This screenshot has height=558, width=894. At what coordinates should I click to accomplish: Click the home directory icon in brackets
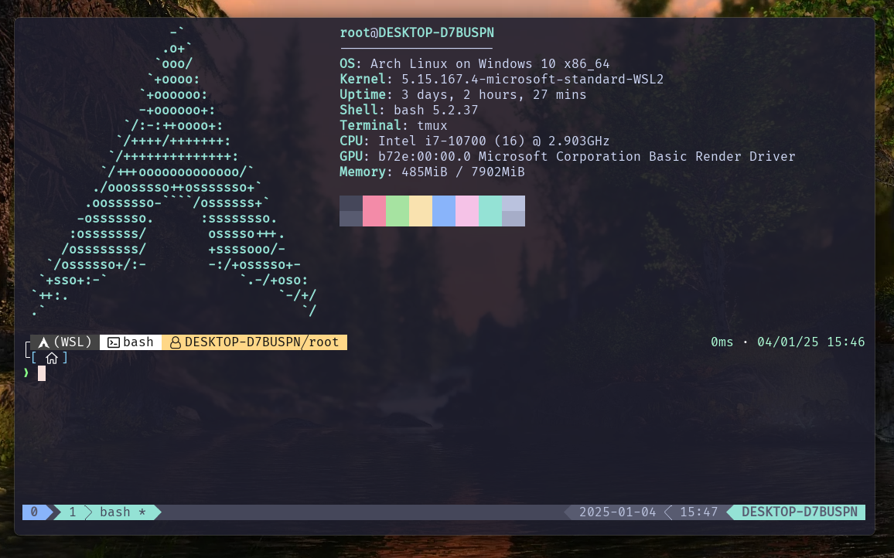[52, 358]
